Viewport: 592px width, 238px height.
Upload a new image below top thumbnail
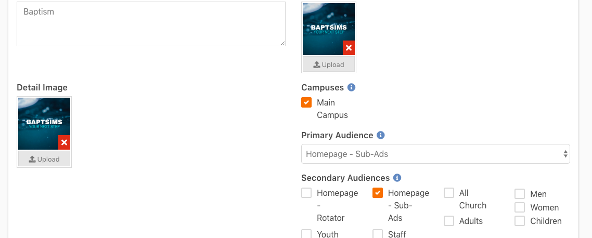(x=329, y=64)
